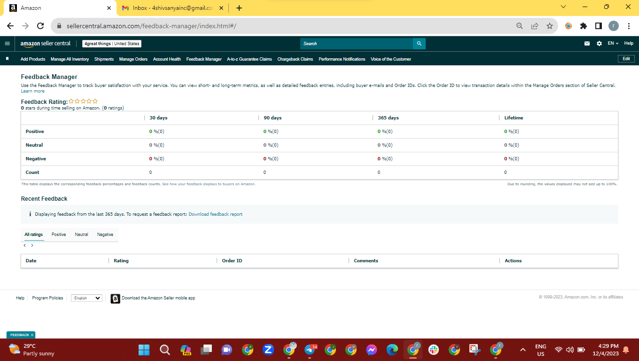Click the site lock icon
This screenshot has height=361, width=639.
[59, 26]
